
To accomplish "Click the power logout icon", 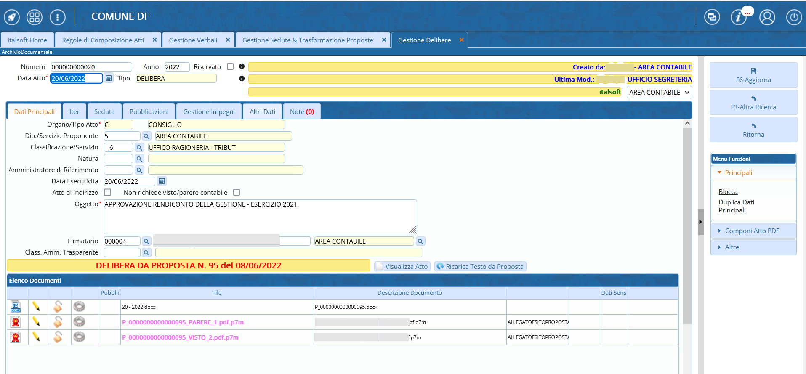I will (x=794, y=17).
